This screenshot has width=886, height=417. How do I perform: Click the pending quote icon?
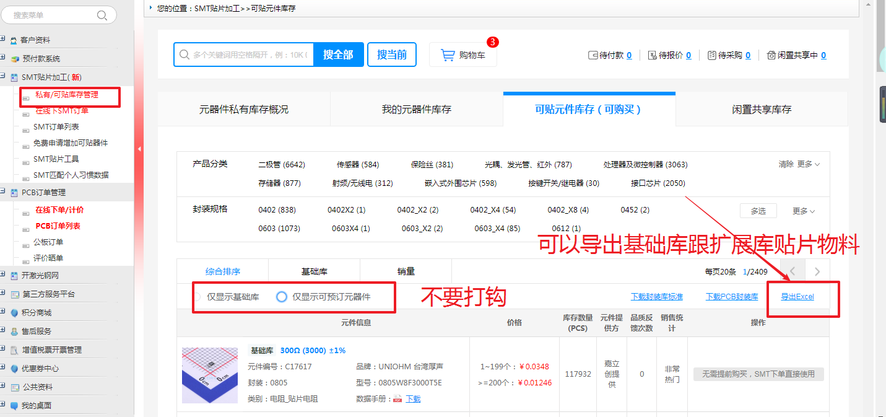click(652, 55)
